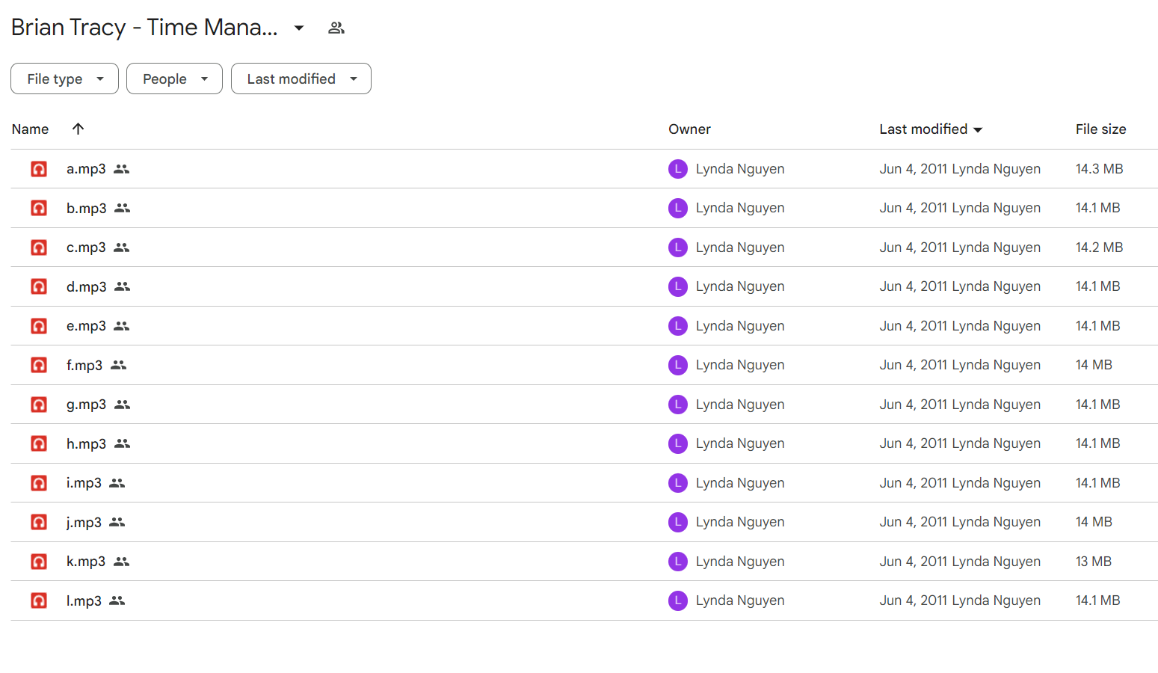Select the k.mp3 file name
The width and height of the screenshot is (1158, 673).
[86, 562]
